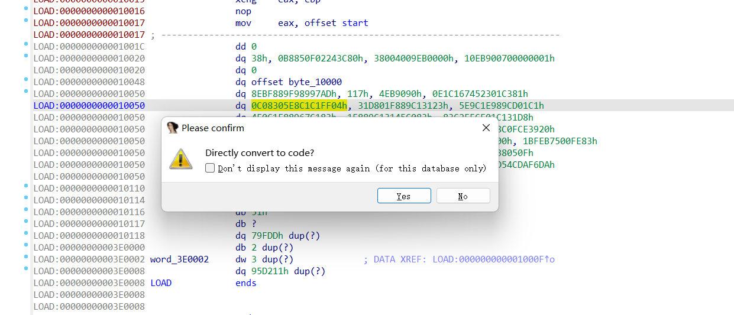Click No in the confirm dialog

[x=463, y=196]
